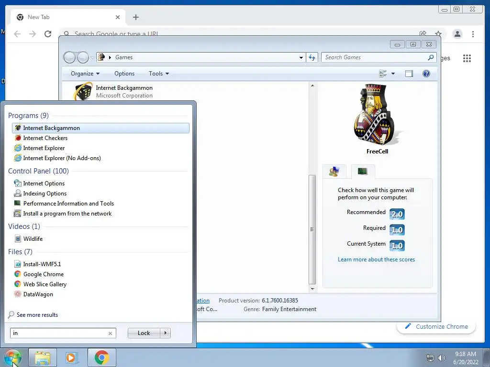Click the Games list scrollbar thumb
The width and height of the screenshot is (490, 367).
click(312, 229)
